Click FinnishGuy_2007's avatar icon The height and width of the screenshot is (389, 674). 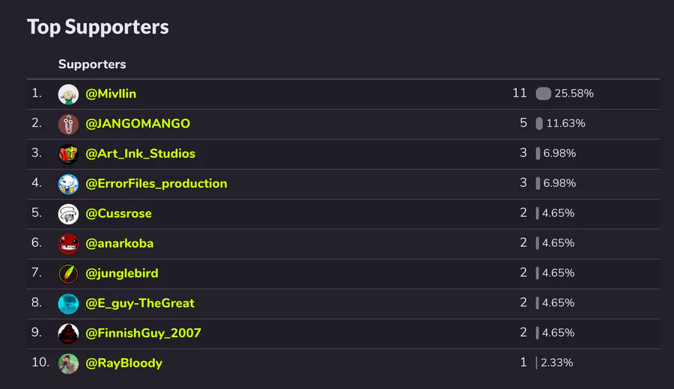pyautogui.click(x=68, y=333)
